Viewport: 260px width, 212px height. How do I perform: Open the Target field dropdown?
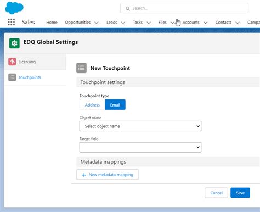140,147
